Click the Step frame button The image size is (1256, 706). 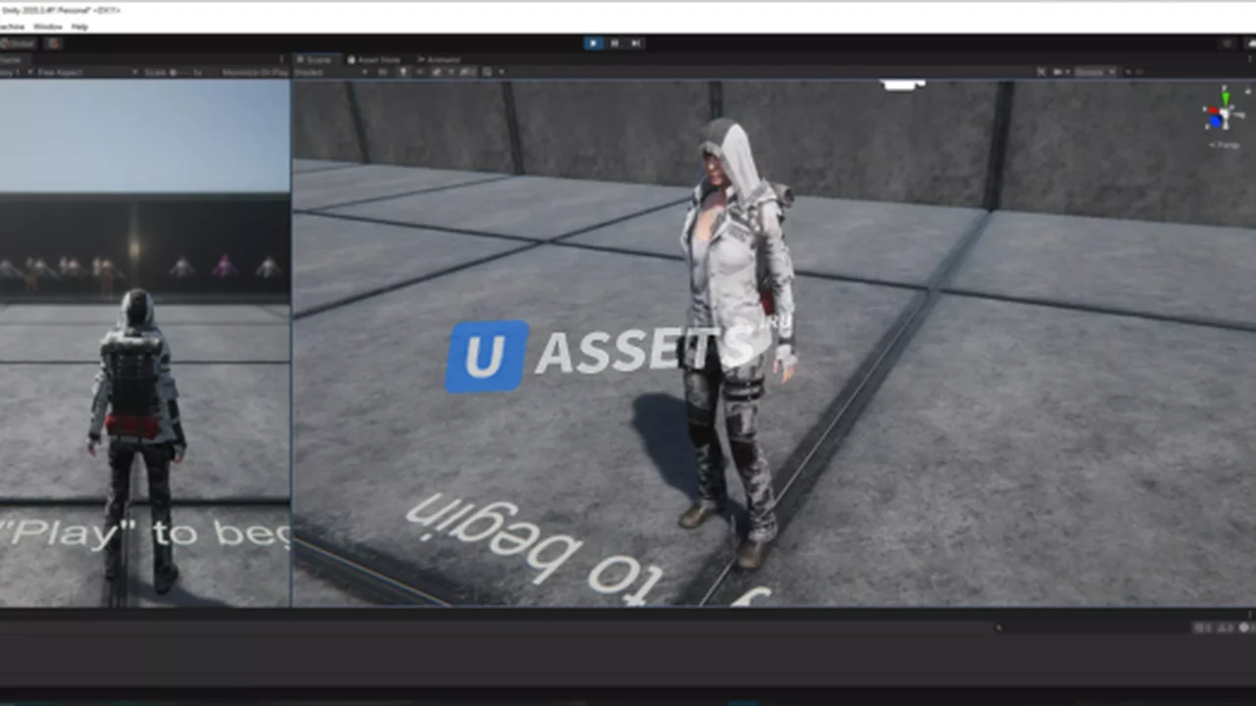[x=636, y=43]
